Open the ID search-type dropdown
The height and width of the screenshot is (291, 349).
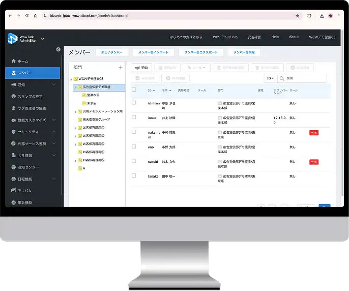pyautogui.click(x=271, y=78)
